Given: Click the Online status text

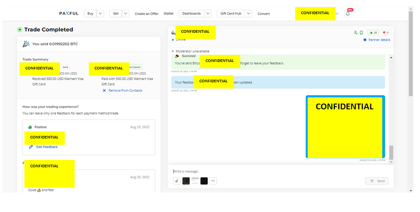Looking at the screenshot, I should click(x=181, y=40).
